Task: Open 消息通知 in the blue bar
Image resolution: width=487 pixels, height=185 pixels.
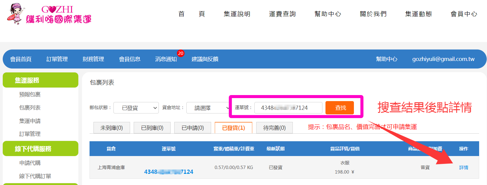Action: tap(166, 59)
